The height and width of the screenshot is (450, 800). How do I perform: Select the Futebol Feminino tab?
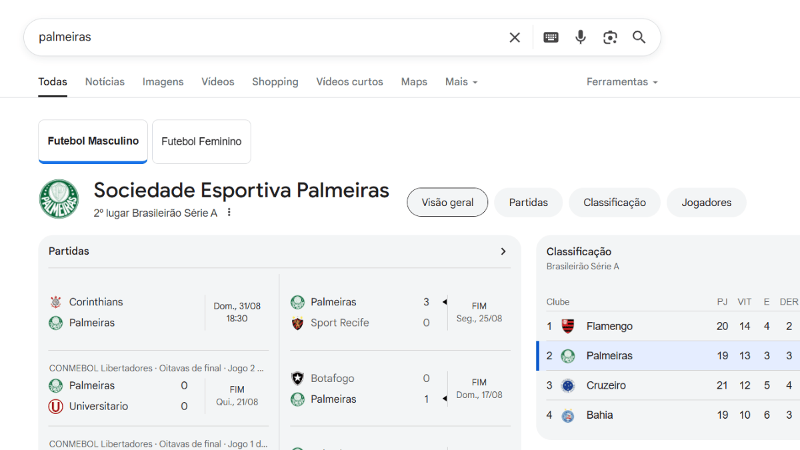(x=201, y=141)
